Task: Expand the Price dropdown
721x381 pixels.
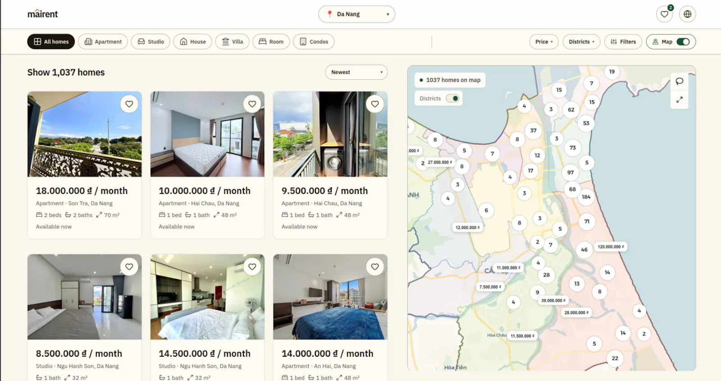Action: (544, 41)
